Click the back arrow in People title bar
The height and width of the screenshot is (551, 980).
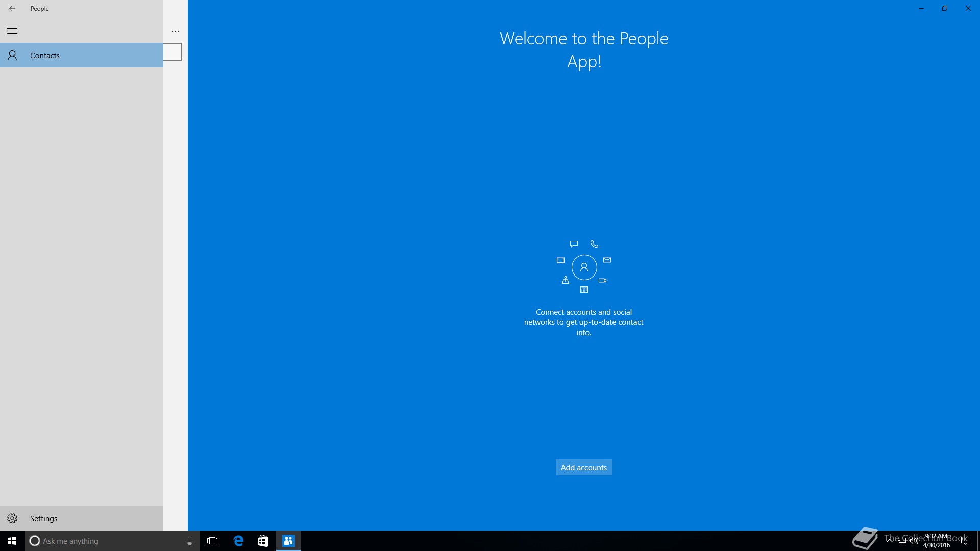pyautogui.click(x=12, y=8)
